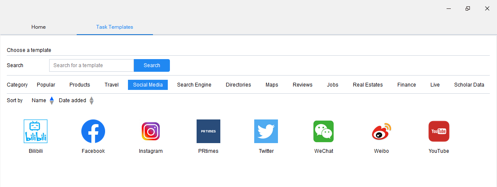The width and height of the screenshot is (497, 187).
Task: Select the Popular category
Action: pos(46,85)
